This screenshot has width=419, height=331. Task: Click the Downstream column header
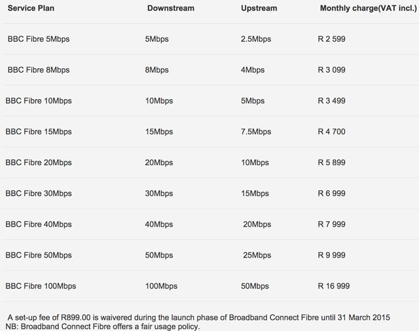170,9
